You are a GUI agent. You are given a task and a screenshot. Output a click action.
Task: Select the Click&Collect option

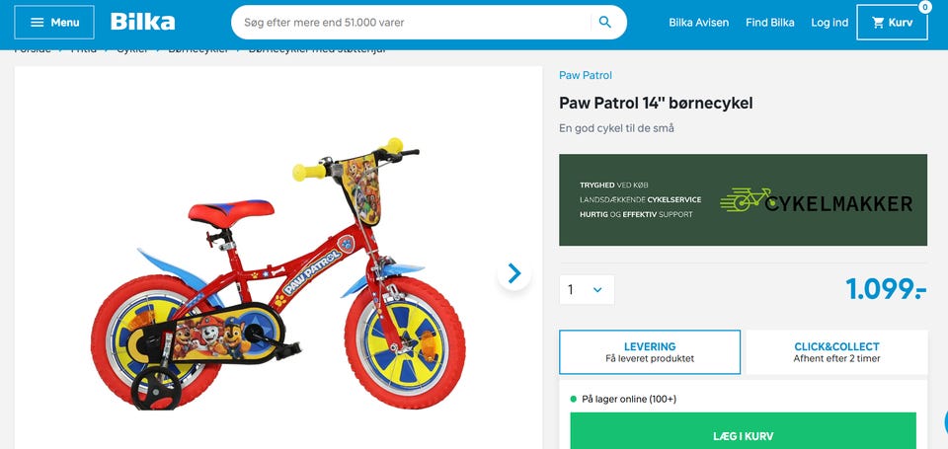836,352
